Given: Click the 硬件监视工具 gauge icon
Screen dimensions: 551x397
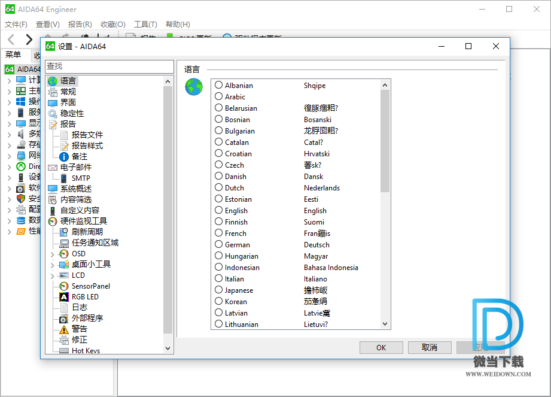Looking at the screenshot, I should [x=53, y=222].
